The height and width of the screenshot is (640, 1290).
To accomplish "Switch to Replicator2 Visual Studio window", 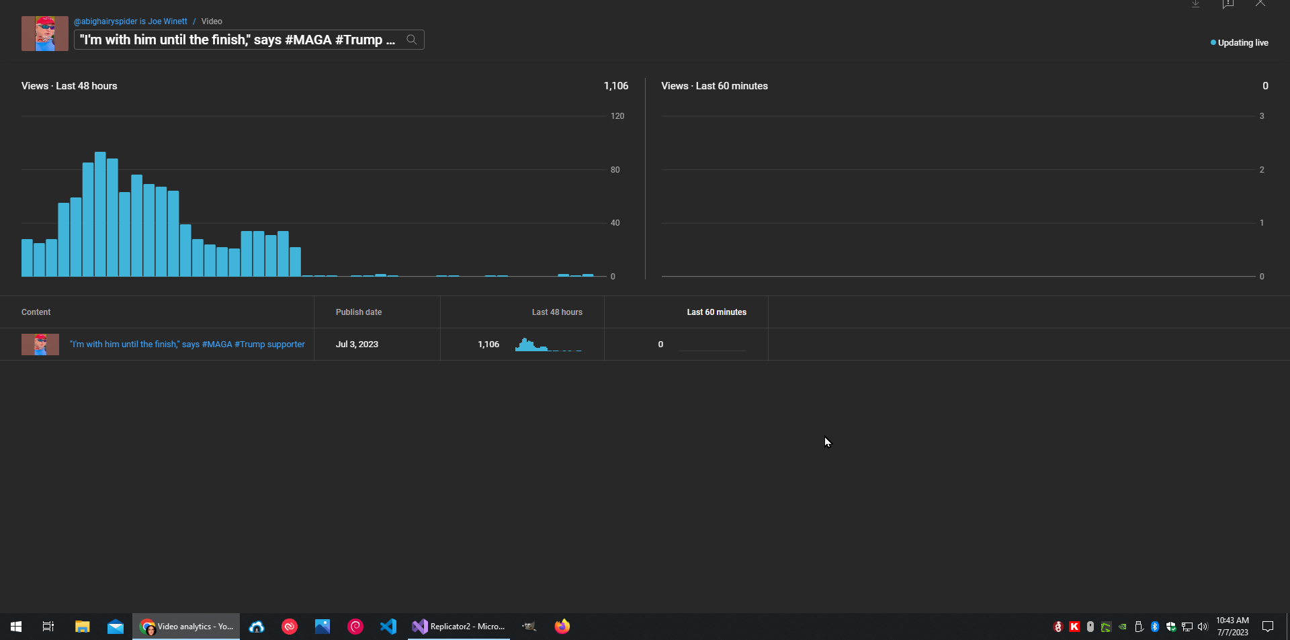I will point(459,627).
